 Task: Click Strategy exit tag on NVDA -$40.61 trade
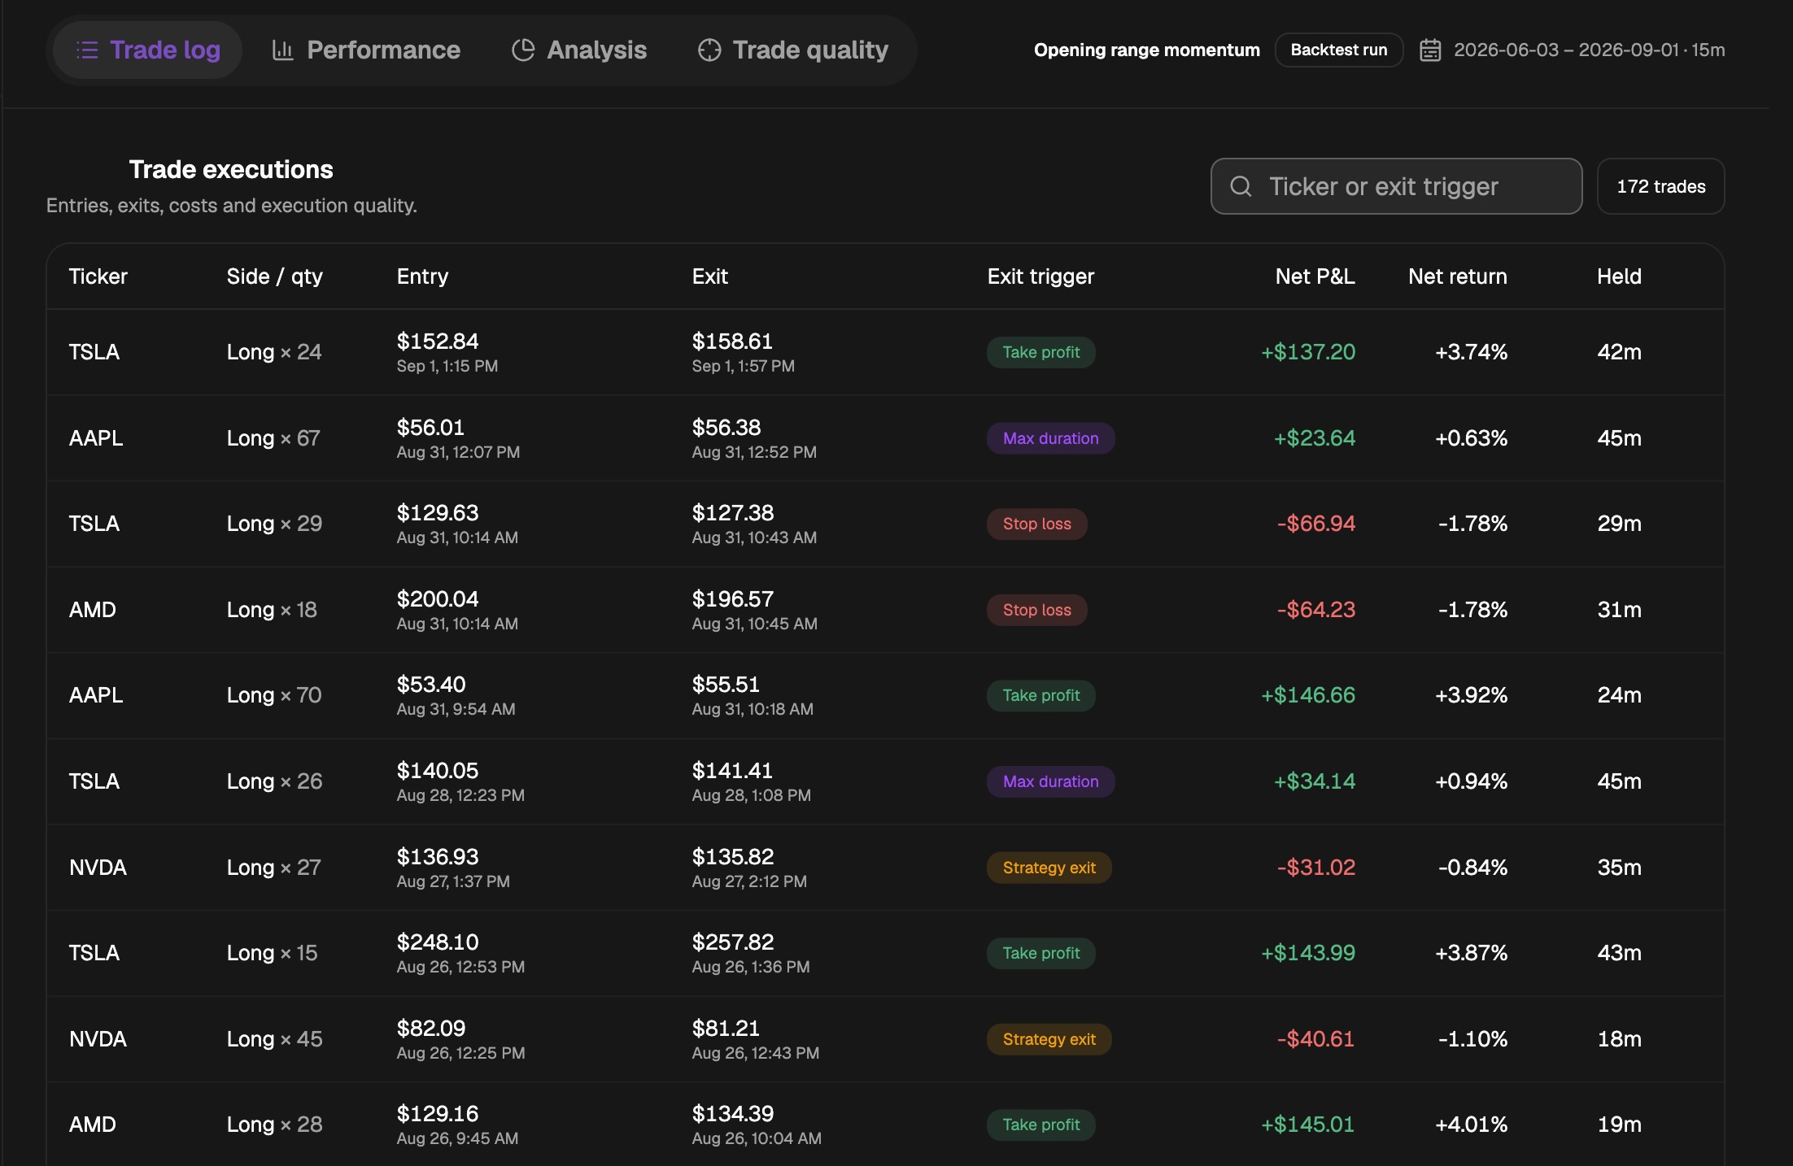coord(1049,1039)
